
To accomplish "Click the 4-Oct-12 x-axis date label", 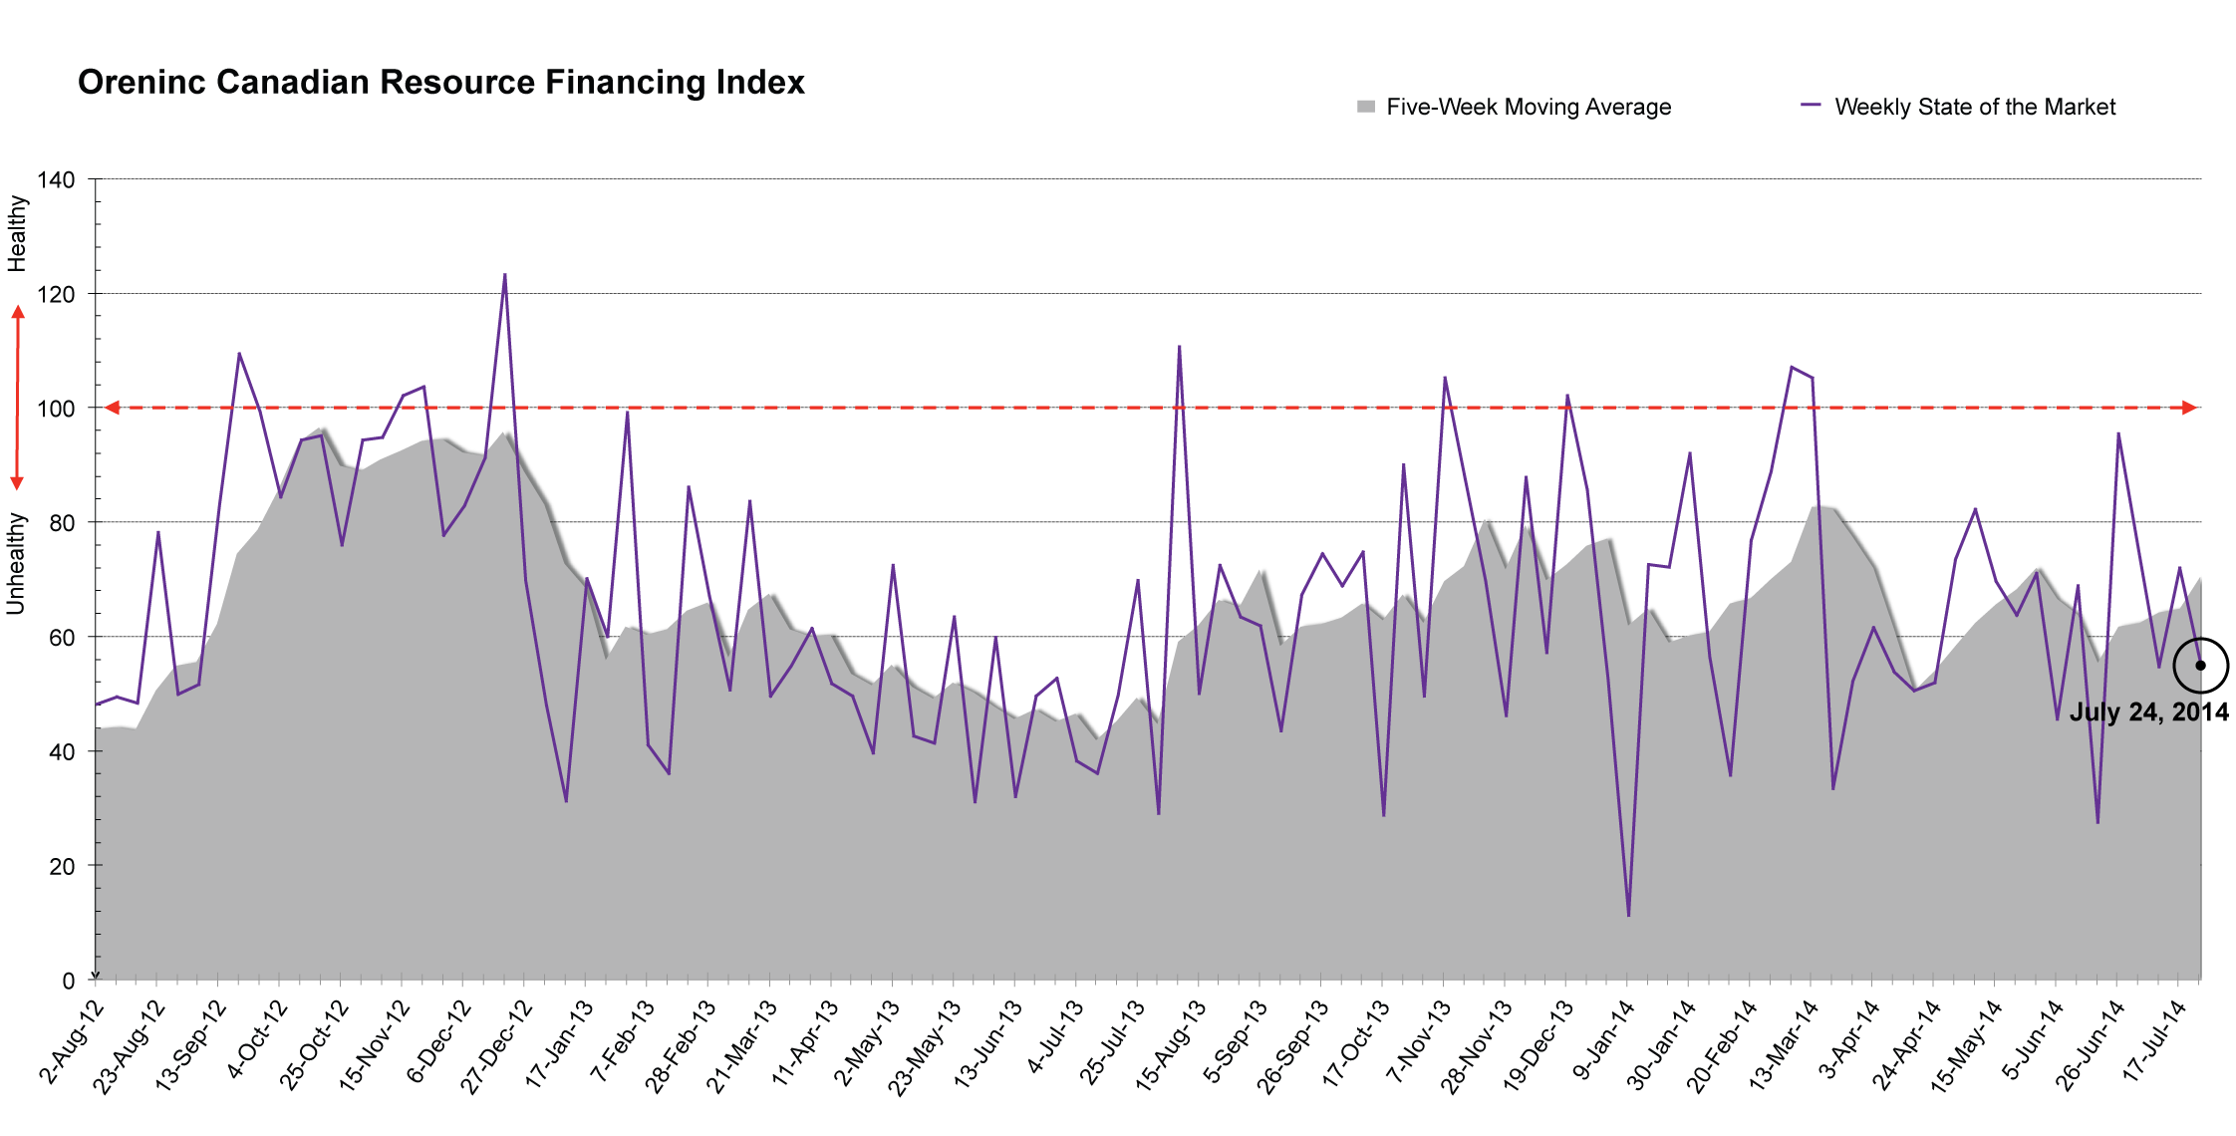I will [x=256, y=1039].
